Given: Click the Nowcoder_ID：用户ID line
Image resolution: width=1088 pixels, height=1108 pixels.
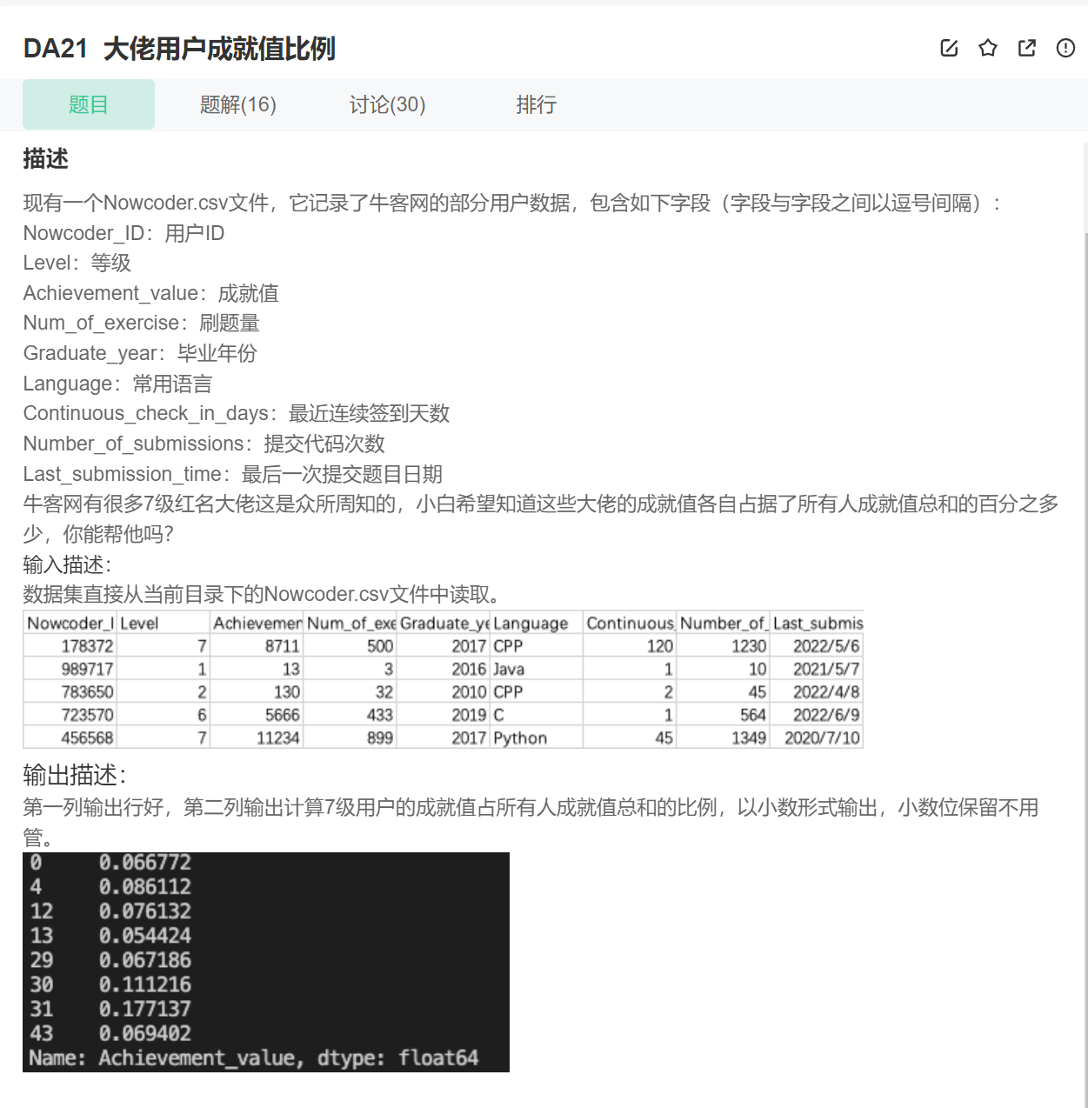Looking at the screenshot, I should tap(123, 233).
